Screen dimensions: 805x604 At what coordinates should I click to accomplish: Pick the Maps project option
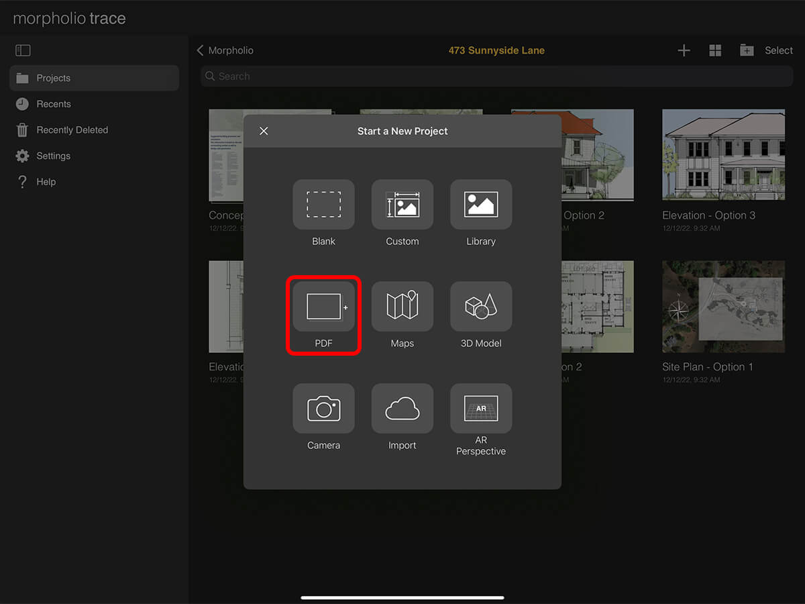pos(402,306)
